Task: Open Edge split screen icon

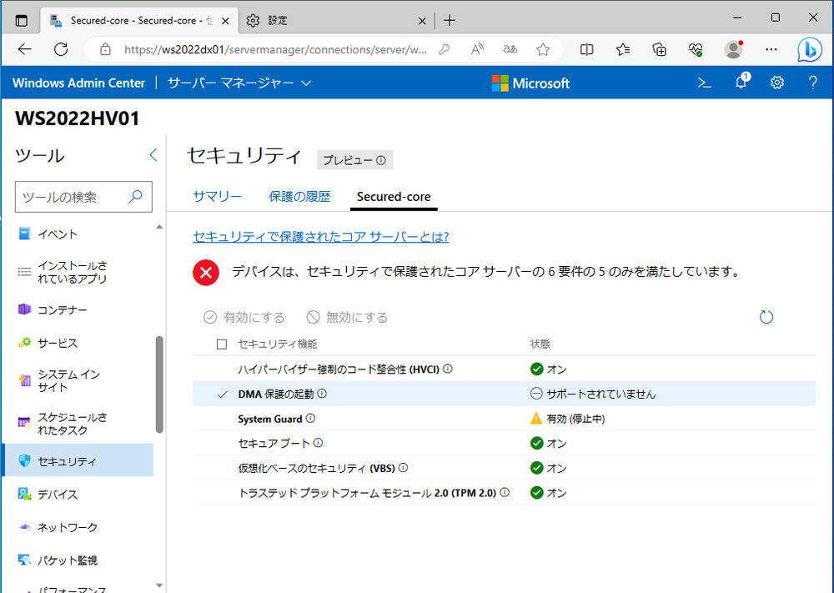Action: [x=586, y=49]
